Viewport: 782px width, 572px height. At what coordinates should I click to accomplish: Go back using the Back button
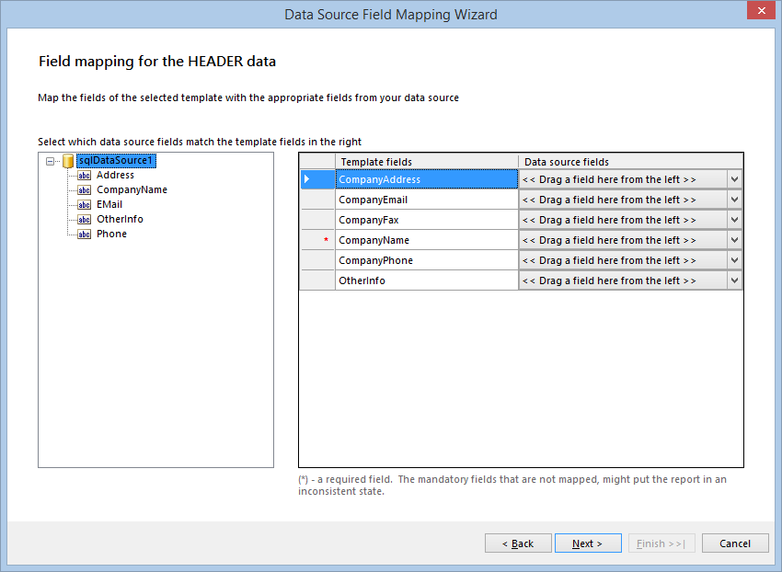518,543
